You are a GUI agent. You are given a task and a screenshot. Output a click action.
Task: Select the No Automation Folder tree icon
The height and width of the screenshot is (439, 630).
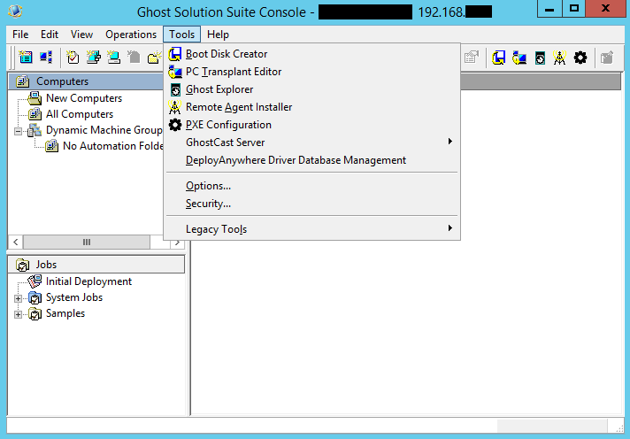(51, 146)
